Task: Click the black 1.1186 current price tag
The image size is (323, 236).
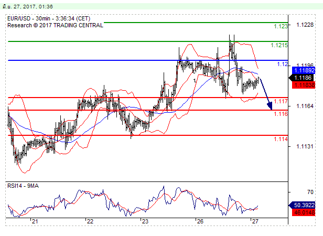Action: (x=302, y=78)
